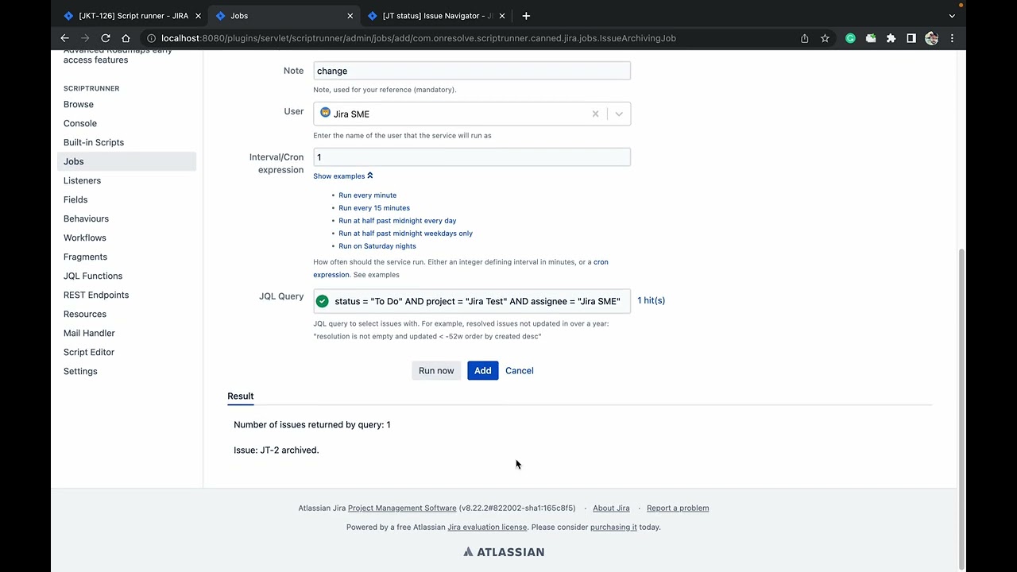
Task: Open a new browser tab
Action: (526, 16)
